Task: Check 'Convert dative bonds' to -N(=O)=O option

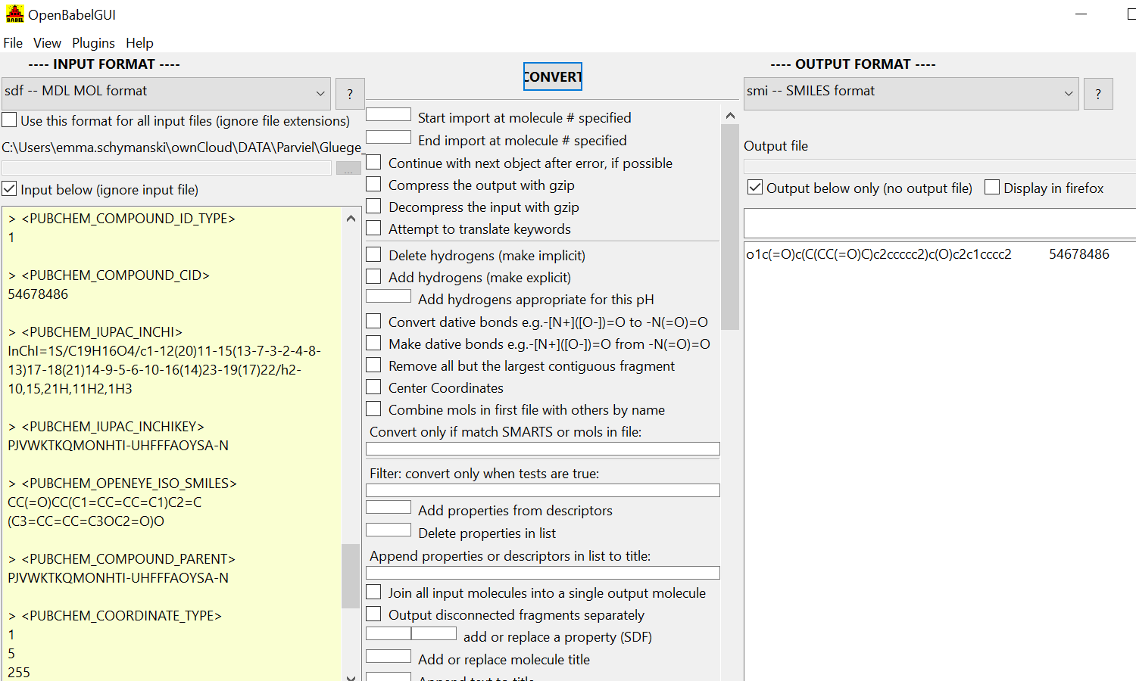Action: 373,321
